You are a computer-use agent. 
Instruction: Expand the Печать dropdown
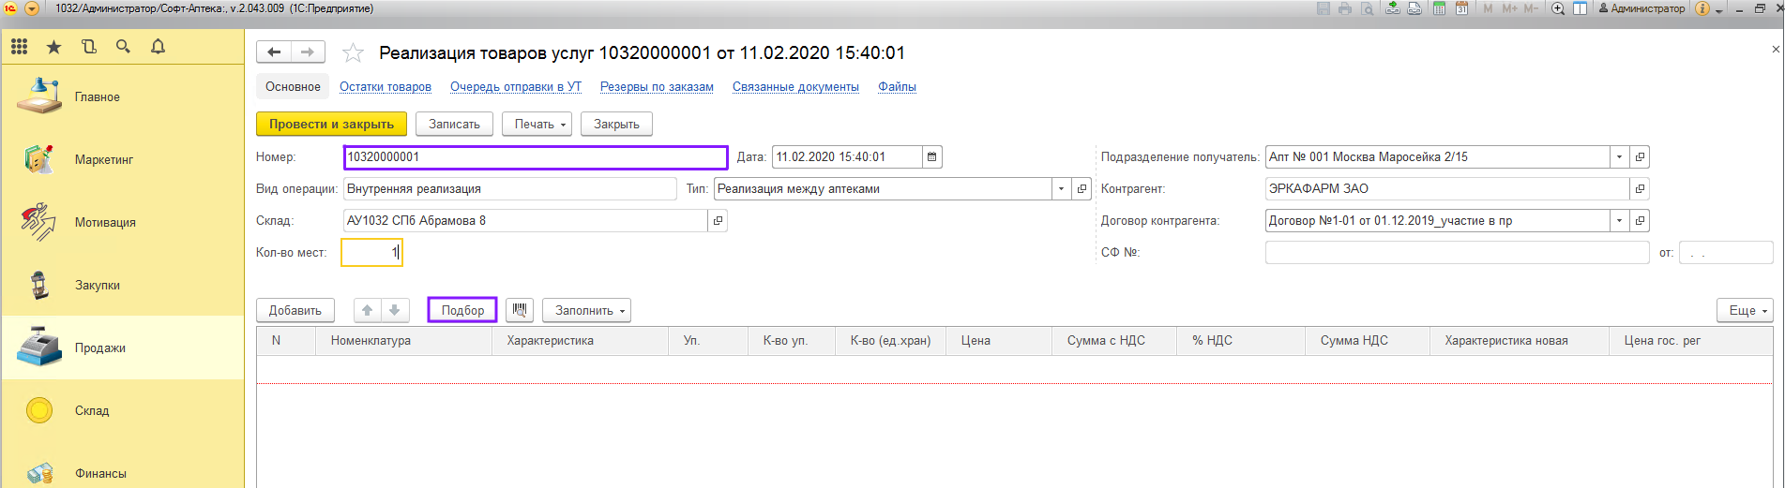click(x=537, y=124)
